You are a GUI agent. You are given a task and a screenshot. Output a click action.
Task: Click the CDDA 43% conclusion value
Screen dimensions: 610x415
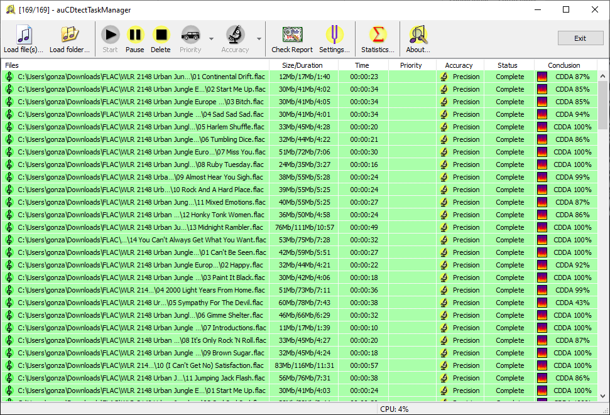(572, 303)
